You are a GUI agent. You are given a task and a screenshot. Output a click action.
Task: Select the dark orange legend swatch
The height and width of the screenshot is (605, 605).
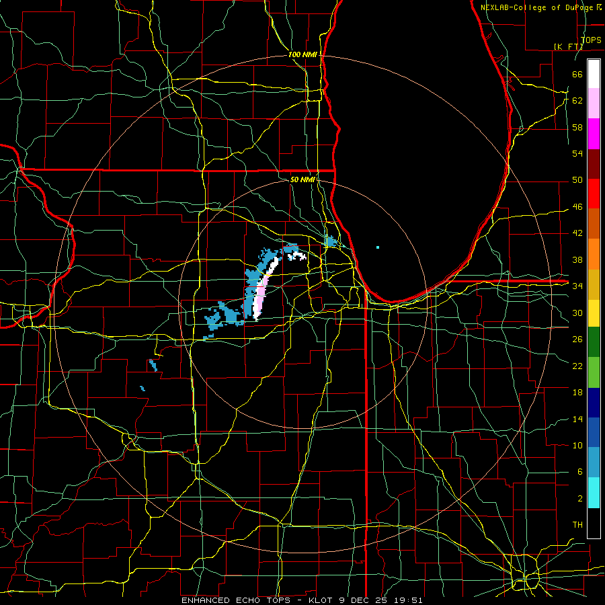pyautogui.click(x=594, y=223)
